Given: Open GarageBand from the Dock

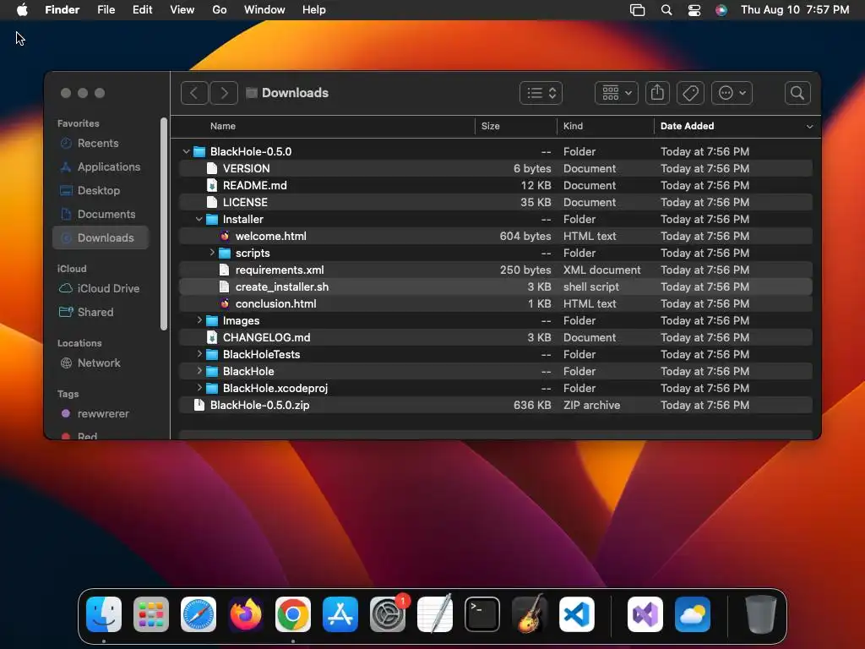Looking at the screenshot, I should tap(530, 614).
